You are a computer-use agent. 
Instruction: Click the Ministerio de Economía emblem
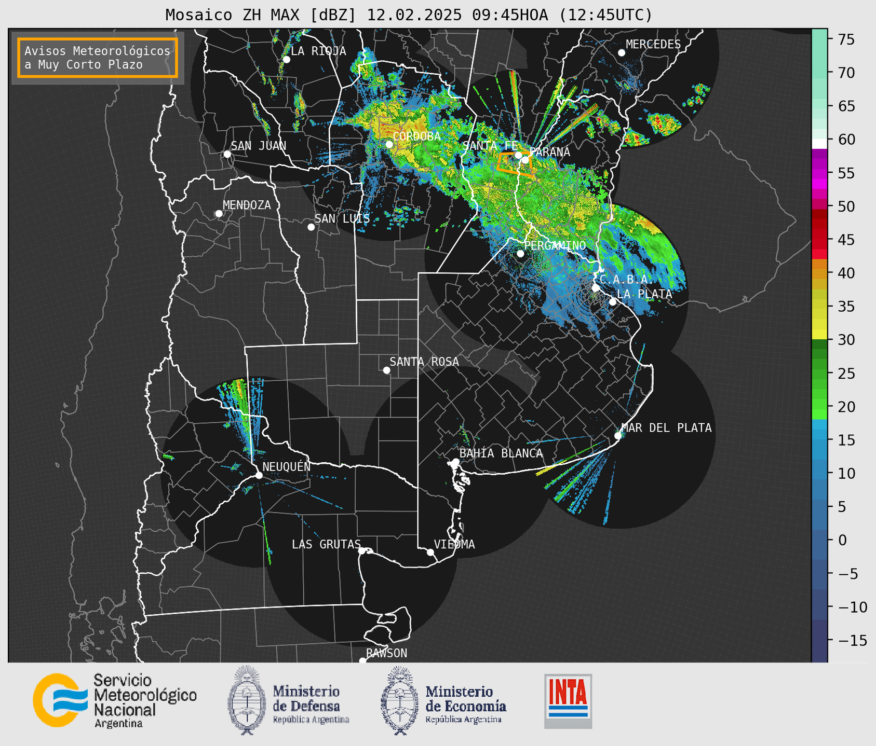[x=400, y=700]
